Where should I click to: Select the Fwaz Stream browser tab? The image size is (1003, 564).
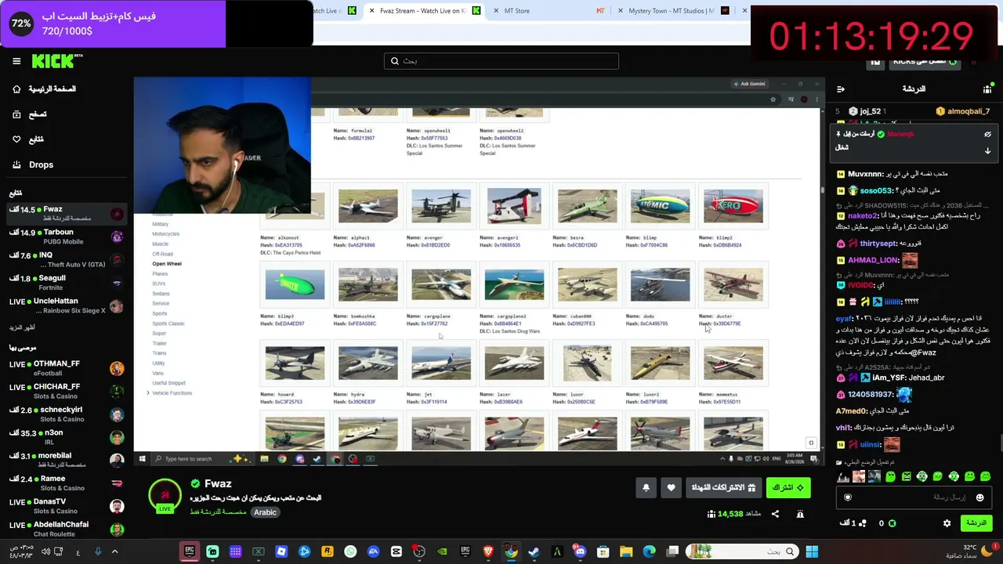pyautogui.click(x=423, y=11)
